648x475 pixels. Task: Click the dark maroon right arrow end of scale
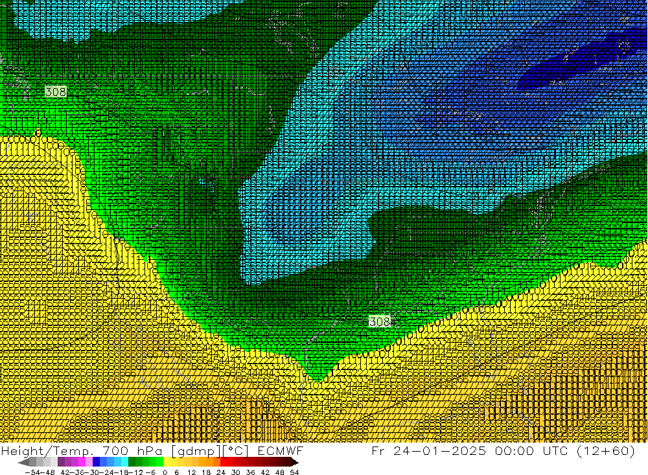tap(295, 462)
